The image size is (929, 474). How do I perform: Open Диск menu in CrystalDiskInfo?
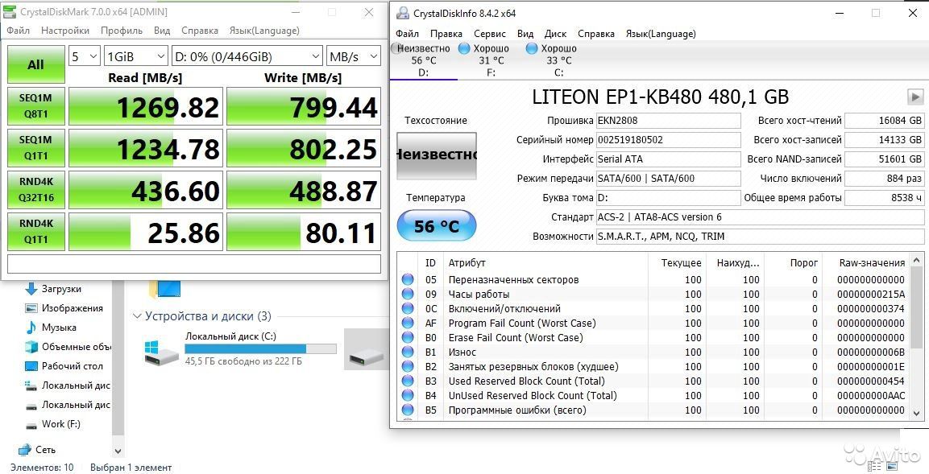(x=556, y=34)
